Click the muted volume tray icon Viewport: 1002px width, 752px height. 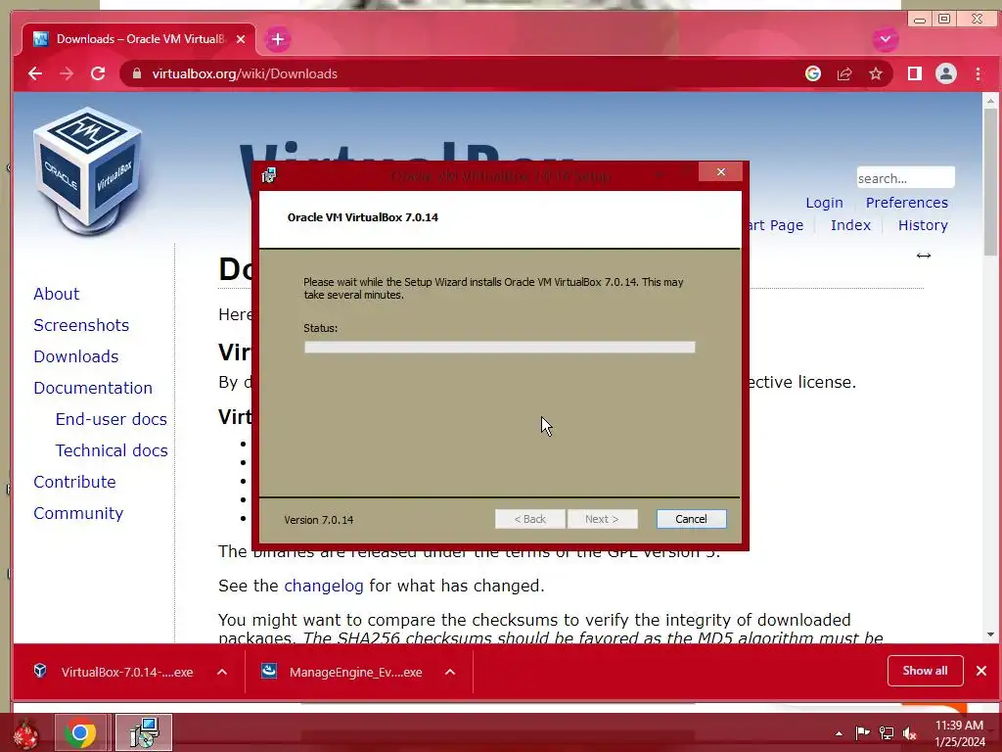click(x=909, y=732)
